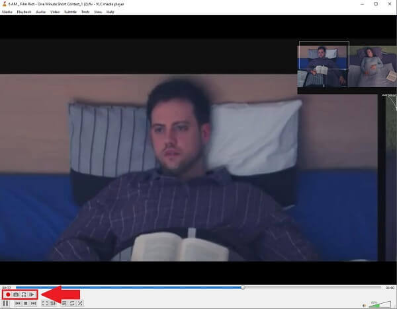Minimize the VLC window

[x=363, y=4]
